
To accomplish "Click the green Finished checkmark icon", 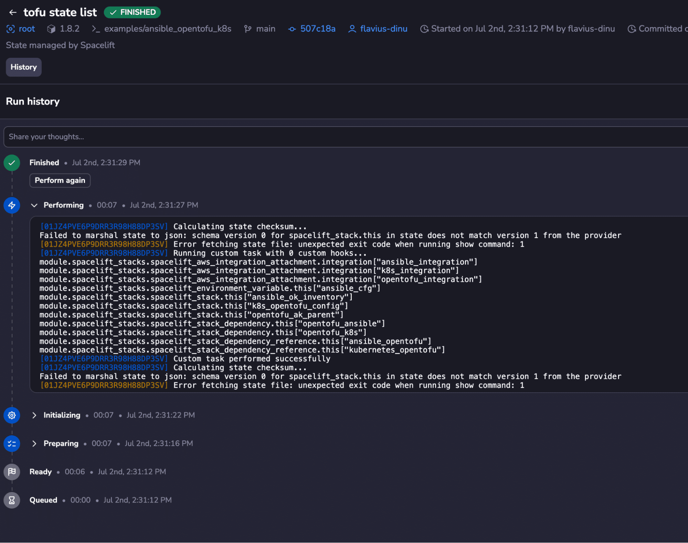I will coord(12,163).
